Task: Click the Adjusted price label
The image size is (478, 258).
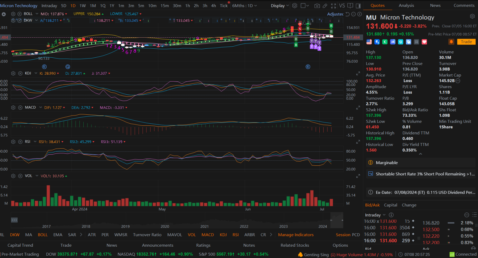Action: point(335,14)
